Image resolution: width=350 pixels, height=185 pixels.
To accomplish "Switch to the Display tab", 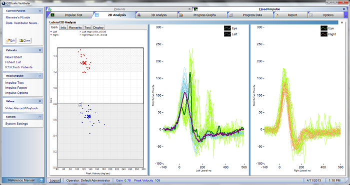I will (98, 27).
